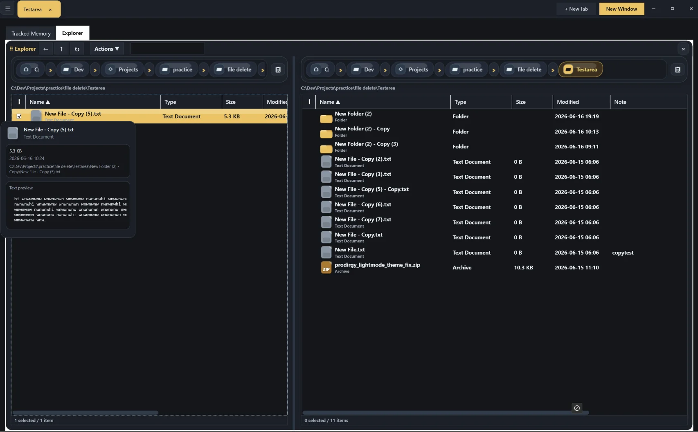Click the Explorer back arrow

pos(46,49)
